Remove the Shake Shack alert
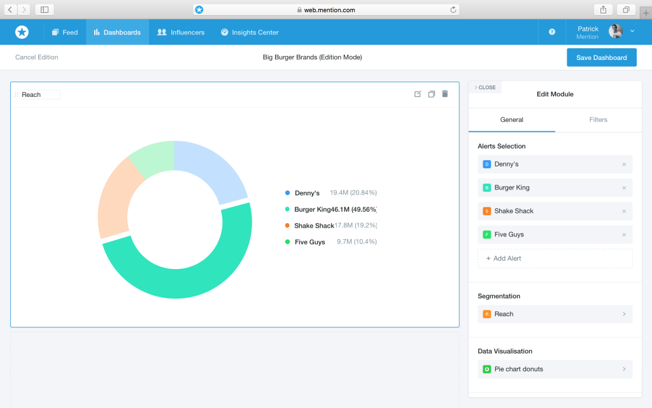 624,211
